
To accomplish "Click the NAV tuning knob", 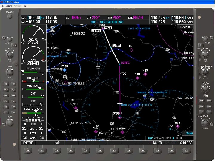I will [10, 54].
